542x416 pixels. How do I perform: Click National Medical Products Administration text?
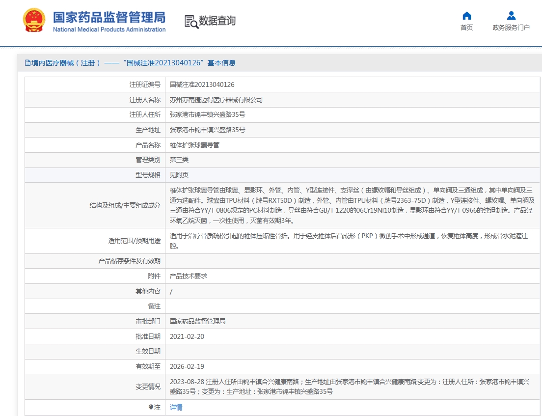pos(109,30)
